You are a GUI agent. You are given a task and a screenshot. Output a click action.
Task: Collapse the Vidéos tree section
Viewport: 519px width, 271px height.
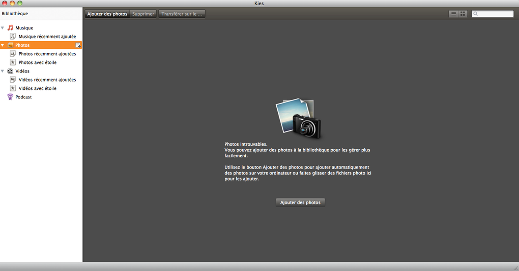(x=3, y=71)
